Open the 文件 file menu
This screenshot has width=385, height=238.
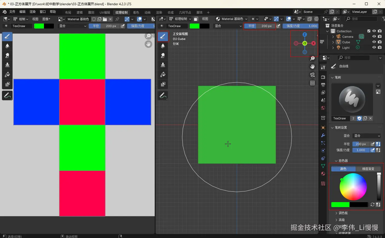12,12
